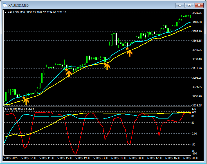Click the 3311.40 price scale label
Image resolution: width=207 pixels, height=164 pixels.
(x=197, y=68)
